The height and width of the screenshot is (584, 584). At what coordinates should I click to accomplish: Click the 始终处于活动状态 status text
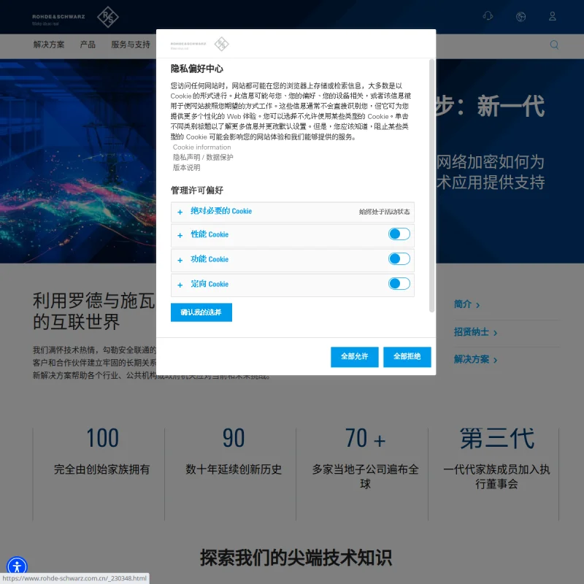(384, 212)
